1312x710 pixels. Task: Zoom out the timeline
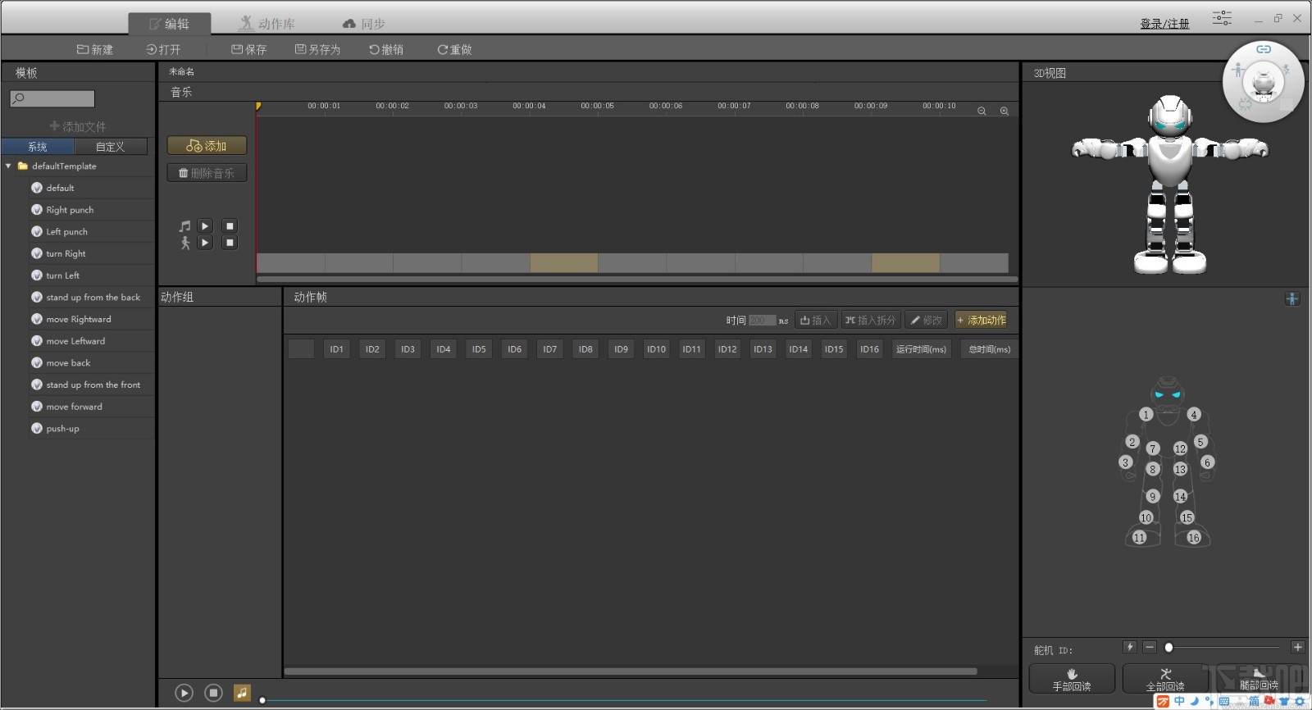click(x=982, y=111)
